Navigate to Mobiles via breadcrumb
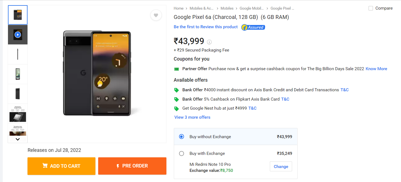 (227, 8)
